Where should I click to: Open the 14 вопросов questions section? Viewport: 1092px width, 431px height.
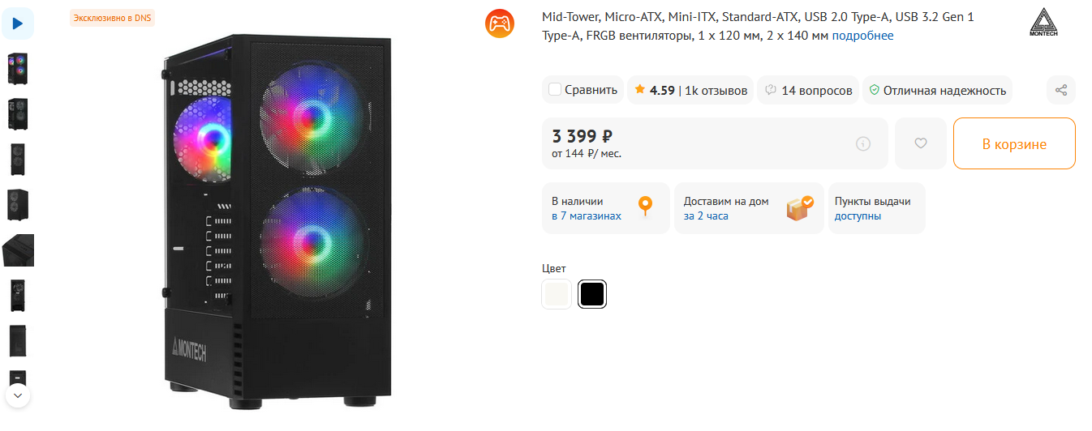coord(808,90)
